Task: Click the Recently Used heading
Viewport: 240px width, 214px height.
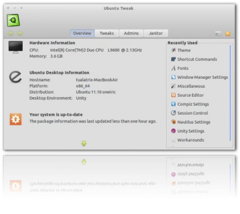Action: point(182,43)
